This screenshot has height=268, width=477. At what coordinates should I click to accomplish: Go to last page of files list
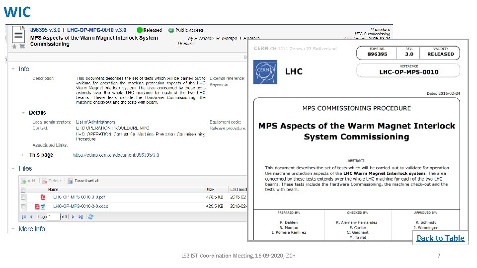click(80, 217)
